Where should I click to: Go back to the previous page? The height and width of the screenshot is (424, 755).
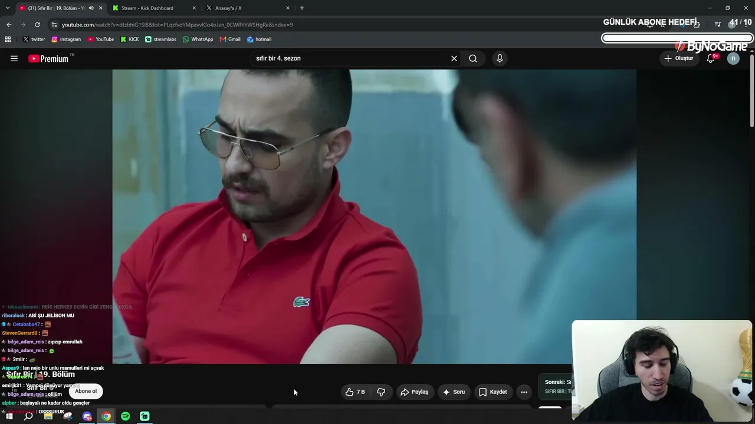click(9, 25)
